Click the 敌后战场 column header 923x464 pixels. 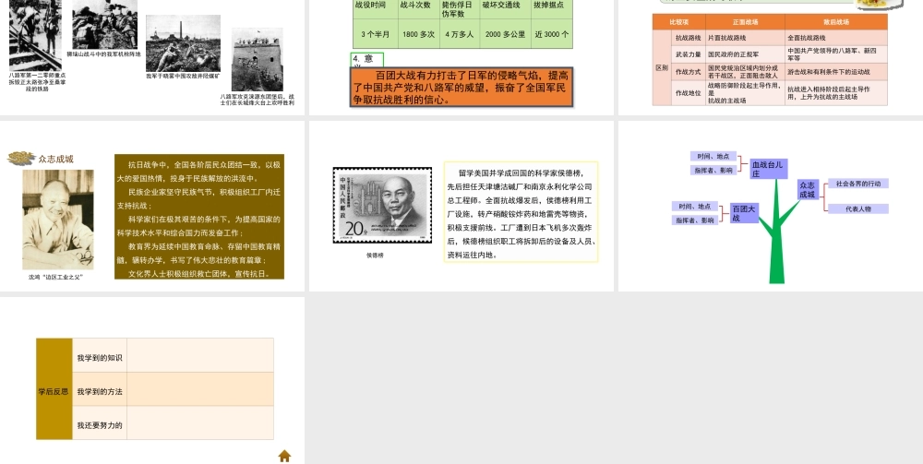(x=836, y=22)
